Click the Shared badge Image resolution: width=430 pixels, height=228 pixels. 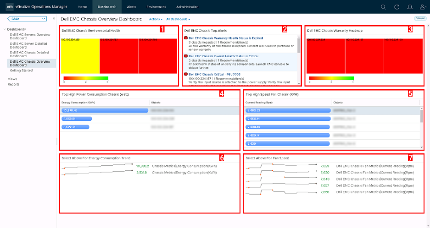point(420,18)
